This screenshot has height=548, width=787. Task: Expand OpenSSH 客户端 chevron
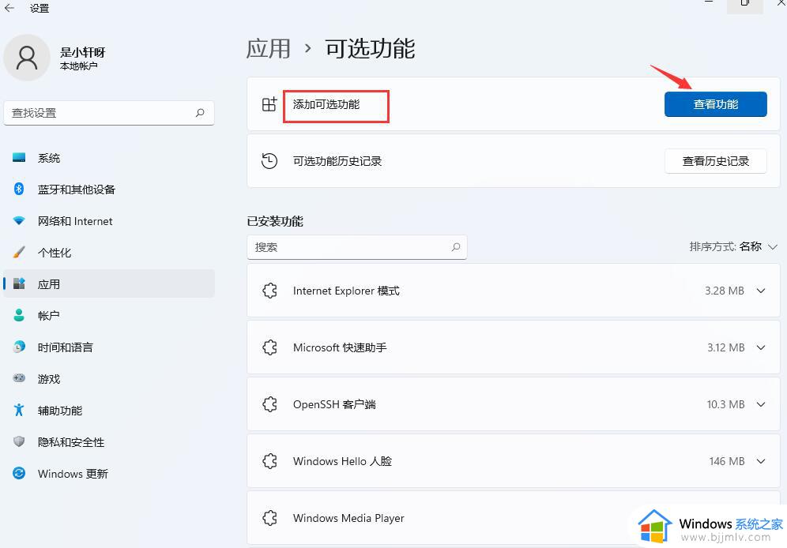(x=761, y=404)
